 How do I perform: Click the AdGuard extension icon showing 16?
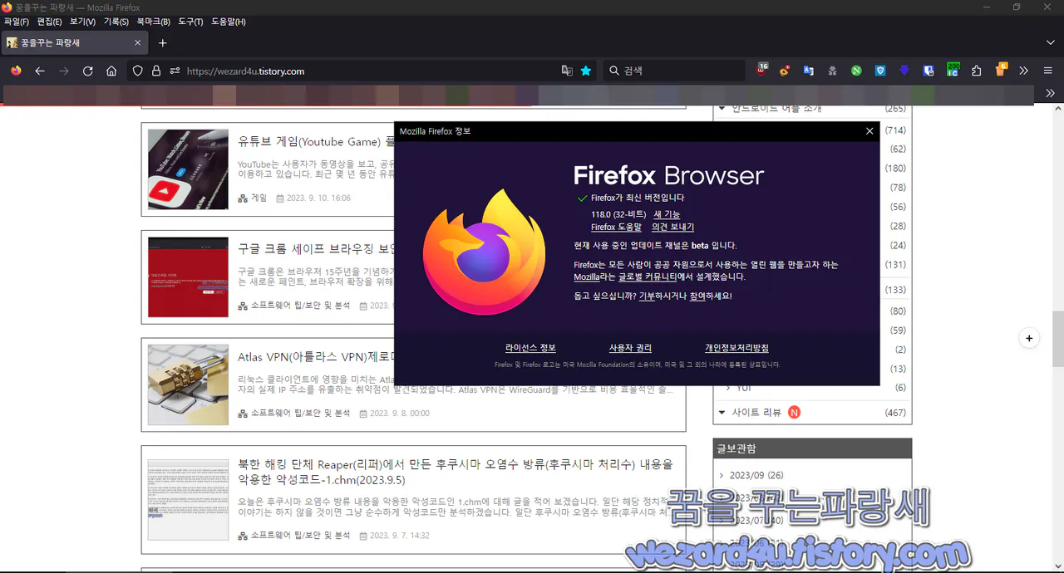761,71
